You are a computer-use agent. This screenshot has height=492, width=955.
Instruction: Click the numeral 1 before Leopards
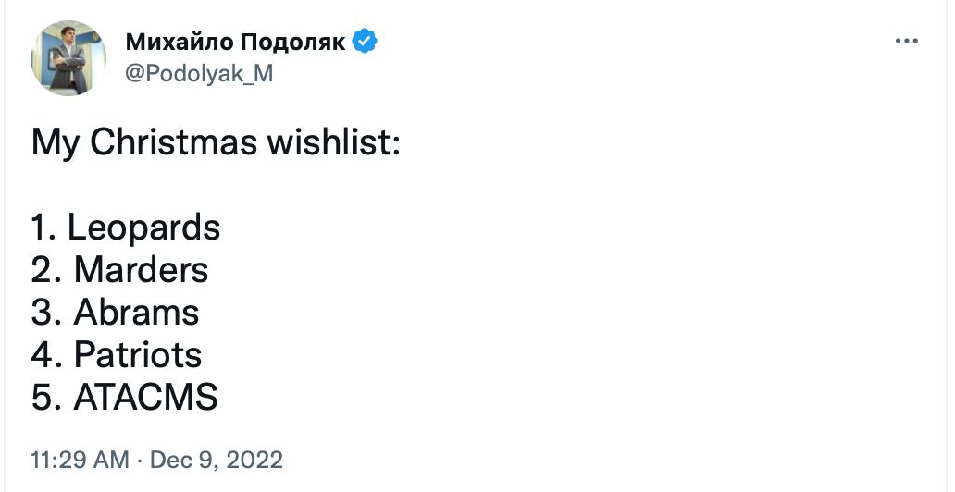[39, 228]
